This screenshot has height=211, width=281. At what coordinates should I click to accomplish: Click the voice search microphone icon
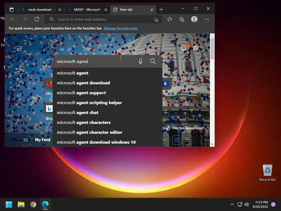point(140,61)
